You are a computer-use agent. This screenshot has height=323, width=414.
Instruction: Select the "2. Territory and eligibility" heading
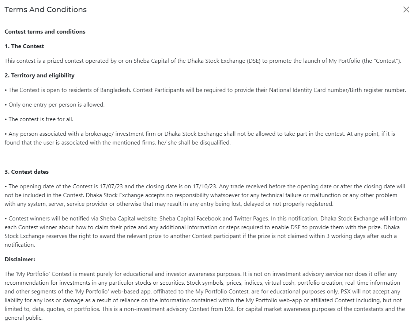39,76
